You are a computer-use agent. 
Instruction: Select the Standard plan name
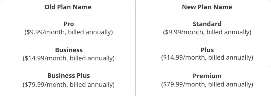click(x=207, y=24)
